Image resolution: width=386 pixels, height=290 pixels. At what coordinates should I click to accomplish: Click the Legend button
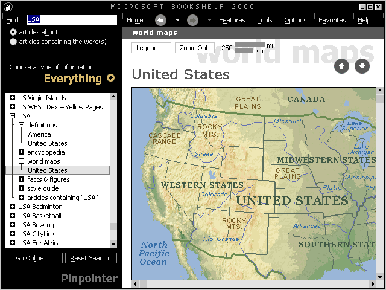pyautogui.click(x=151, y=48)
